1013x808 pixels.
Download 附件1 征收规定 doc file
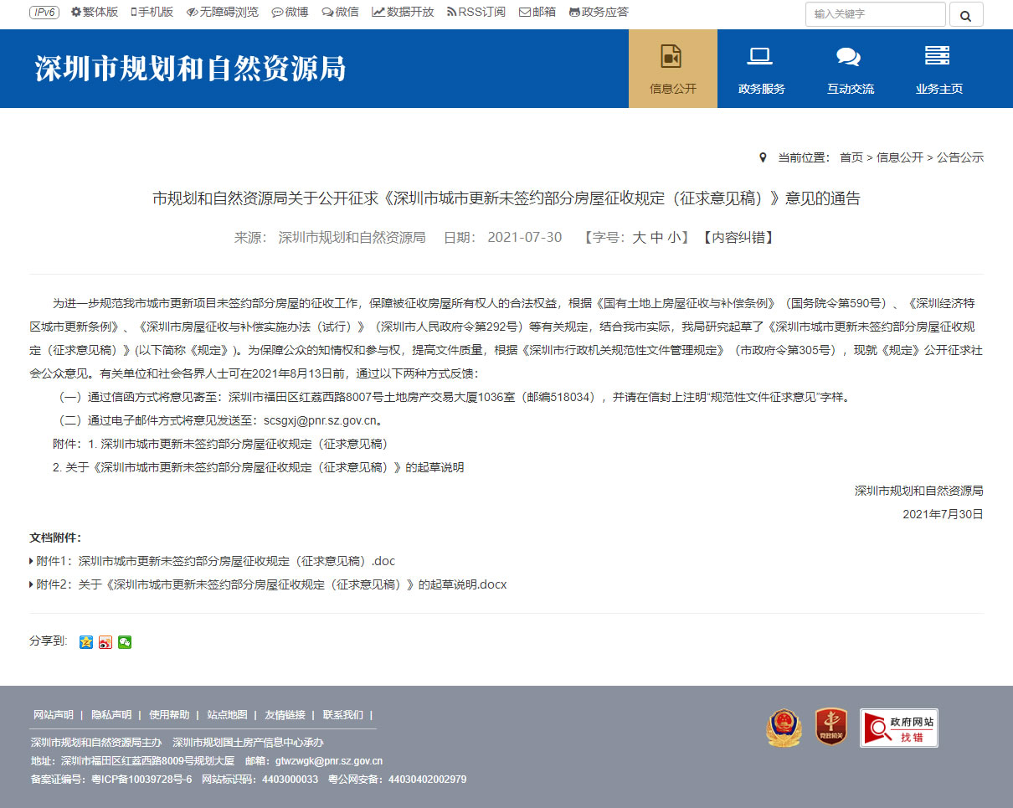coord(211,561)
